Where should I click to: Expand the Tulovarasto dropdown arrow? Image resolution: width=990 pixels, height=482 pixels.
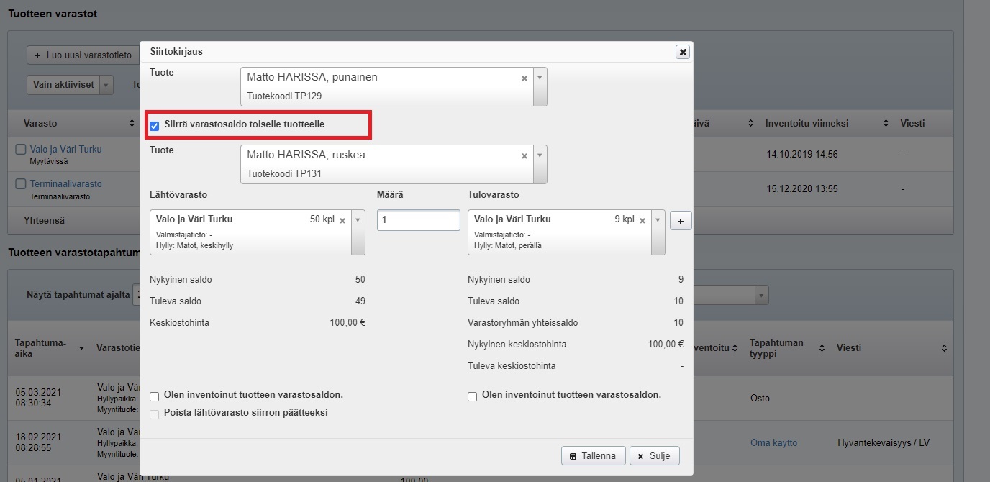click(658, 220)
